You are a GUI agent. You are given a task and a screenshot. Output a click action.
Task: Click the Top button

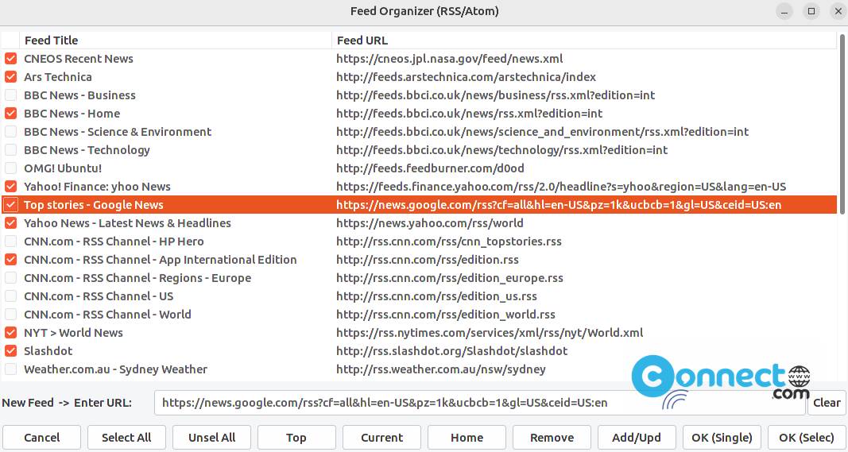point(296,438)
